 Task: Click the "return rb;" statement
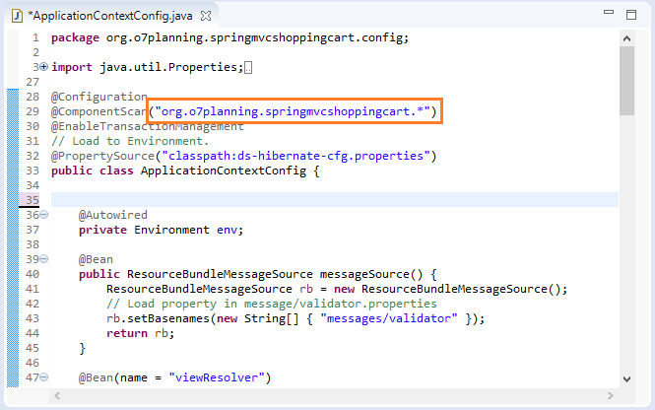click(x=140, y=333)
